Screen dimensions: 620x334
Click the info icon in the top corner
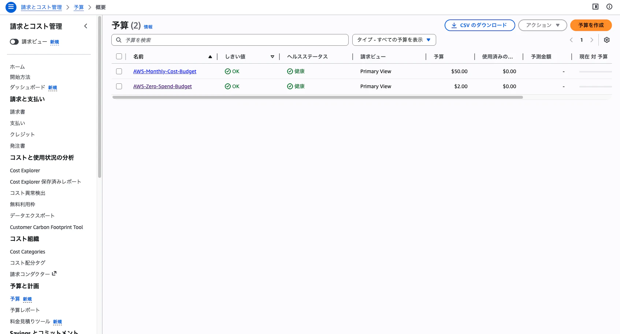(609, 7)
